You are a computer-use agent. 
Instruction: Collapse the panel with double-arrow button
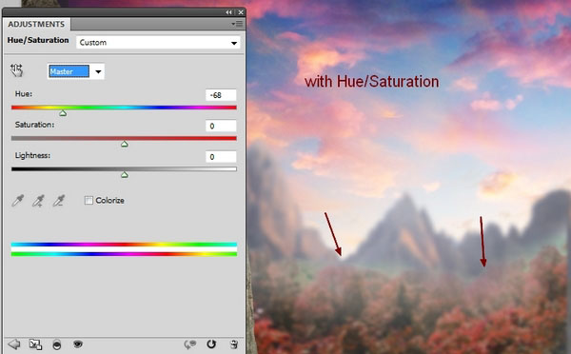pyautogui.click(x=228, y=12)
